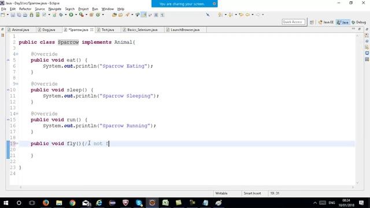Click Last Edit Location icon

point(241,14)
